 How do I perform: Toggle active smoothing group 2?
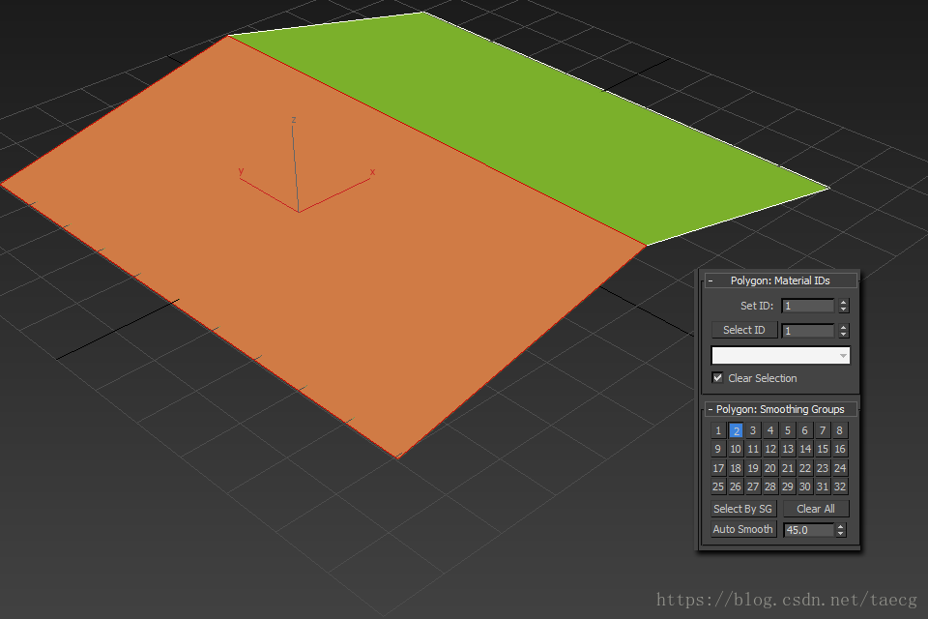coord(736,430)
